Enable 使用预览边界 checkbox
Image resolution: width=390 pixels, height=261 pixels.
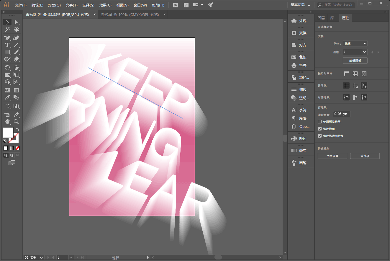(x=320, y=122)
